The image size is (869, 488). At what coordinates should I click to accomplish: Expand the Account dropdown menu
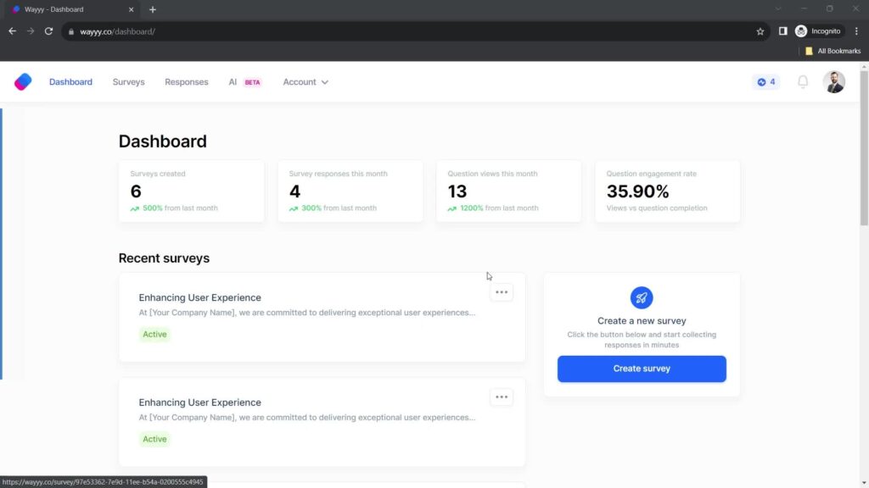[305, 81]
